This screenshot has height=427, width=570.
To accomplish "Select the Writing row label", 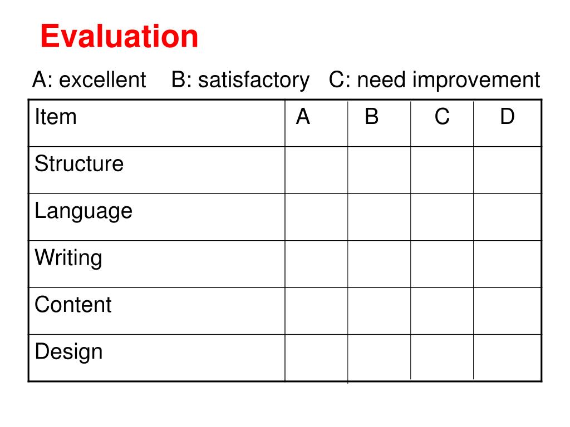I will (x=68, y=258).
